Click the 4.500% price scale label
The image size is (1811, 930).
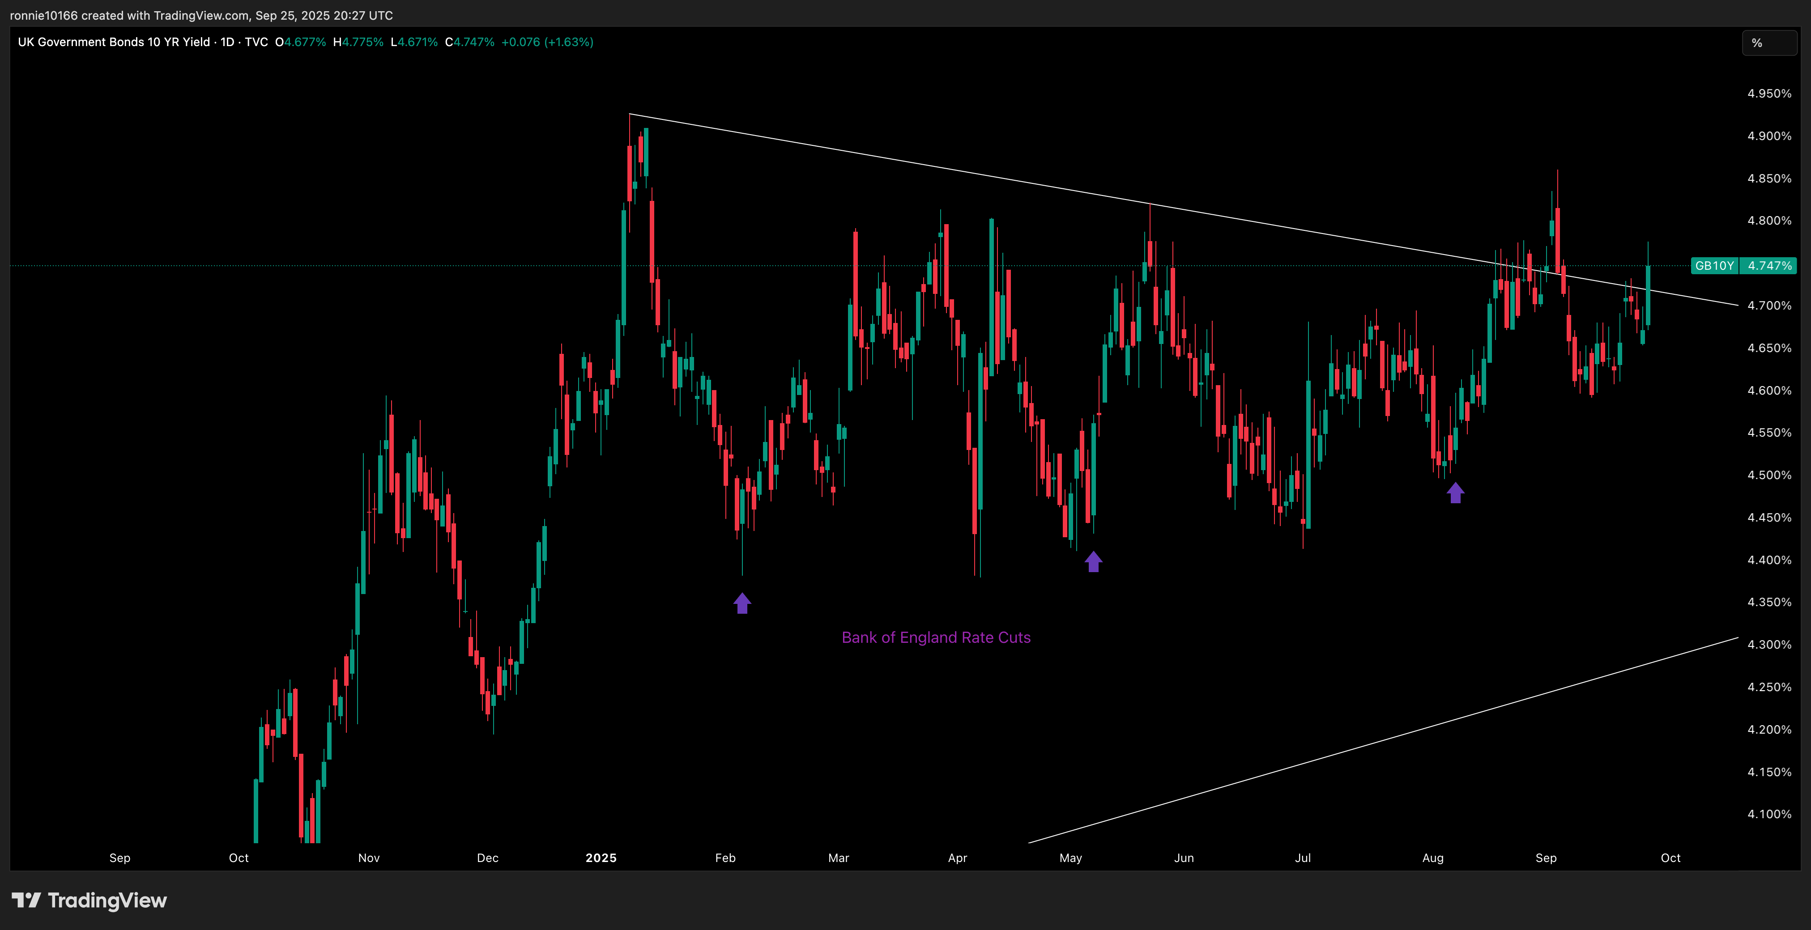point(1769,475)
